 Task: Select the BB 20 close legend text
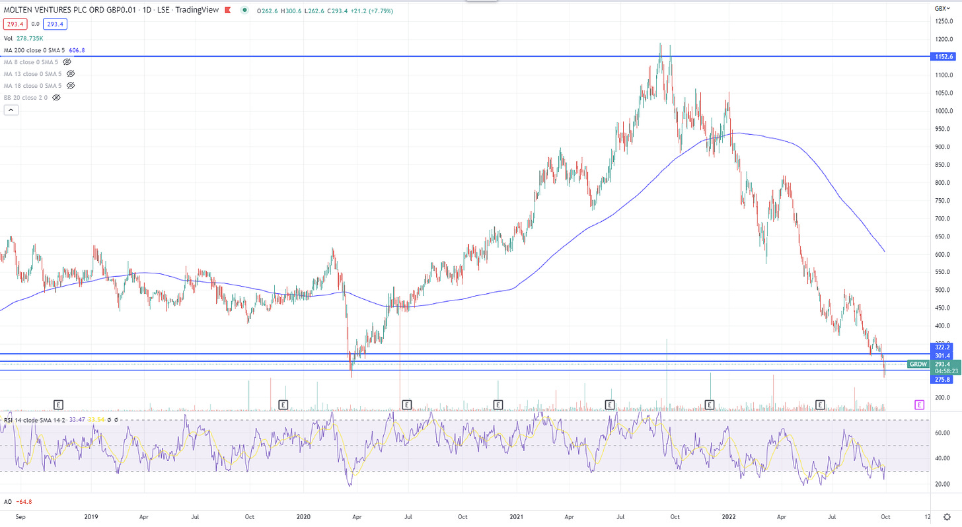26,97
